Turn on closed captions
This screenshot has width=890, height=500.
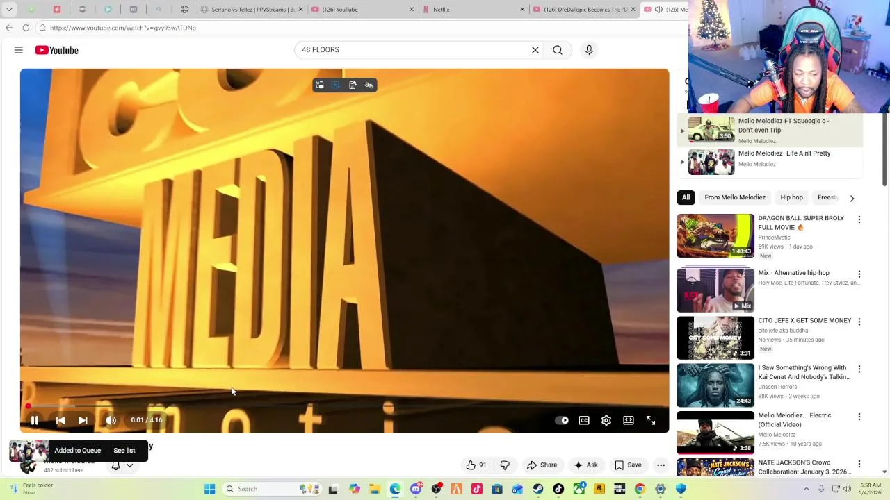(584, 420)
